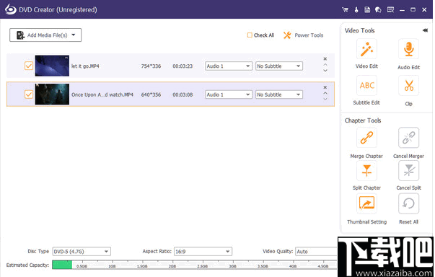Click the register key icon in title bar
Screen dimensions: 435x277
pos(356,9)
